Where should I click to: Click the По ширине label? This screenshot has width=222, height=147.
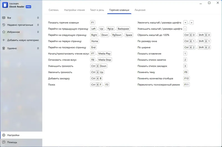pyautogui.click(x=144, y=47)
